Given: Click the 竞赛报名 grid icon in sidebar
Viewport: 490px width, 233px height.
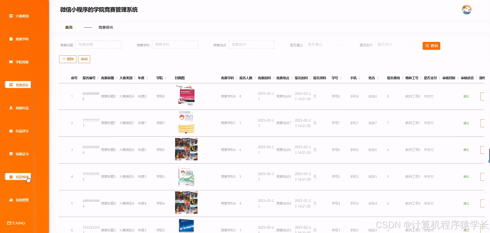Looking at the screenshot, I should click(11, 85).
